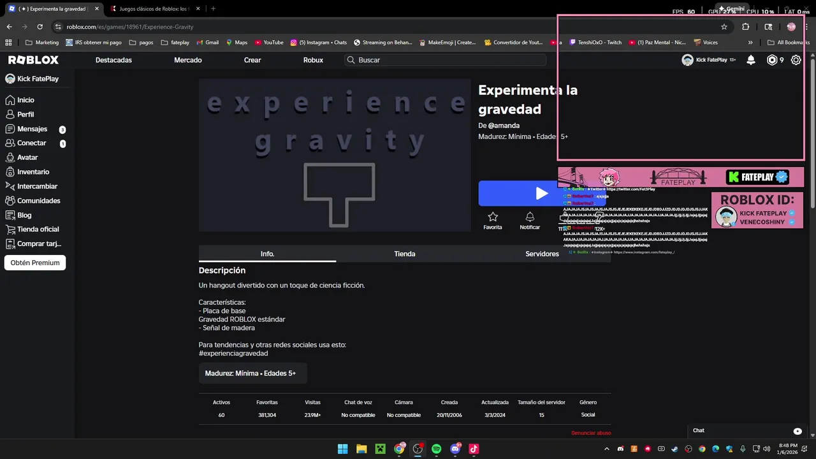This screenshot has height=459, width=816.
Task: Open Inventario in the sidebar
Action: (x=27, y=172)
